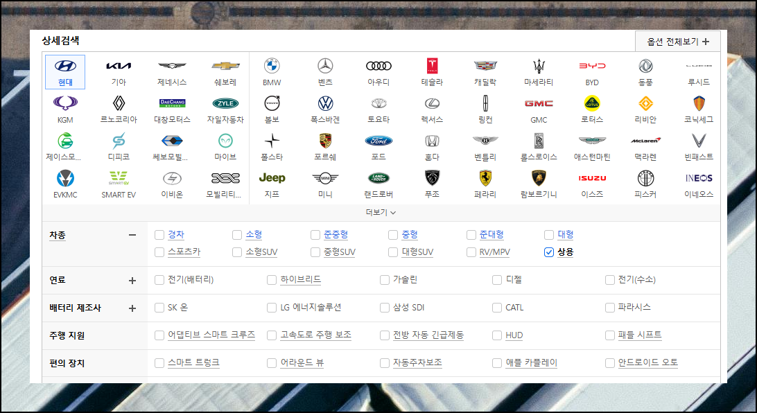Viewport: 757px width, 413px height.
Task: Choose the Audi (아우디) rings logo
Action: (x=378, y=66)
